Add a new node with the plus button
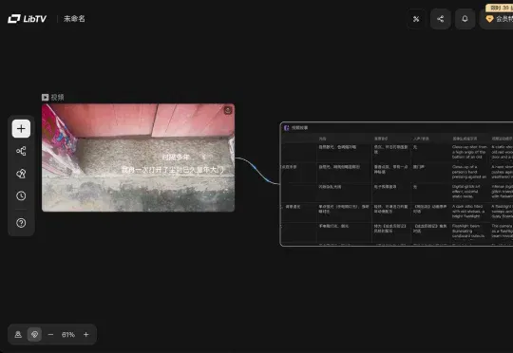 click(x=21, y=128)
